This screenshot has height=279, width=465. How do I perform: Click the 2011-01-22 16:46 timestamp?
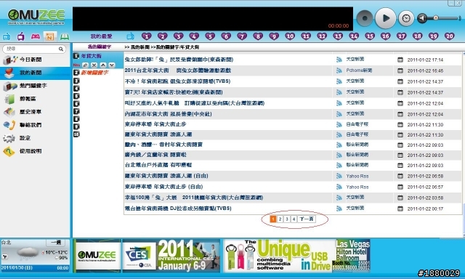[425, 71]
